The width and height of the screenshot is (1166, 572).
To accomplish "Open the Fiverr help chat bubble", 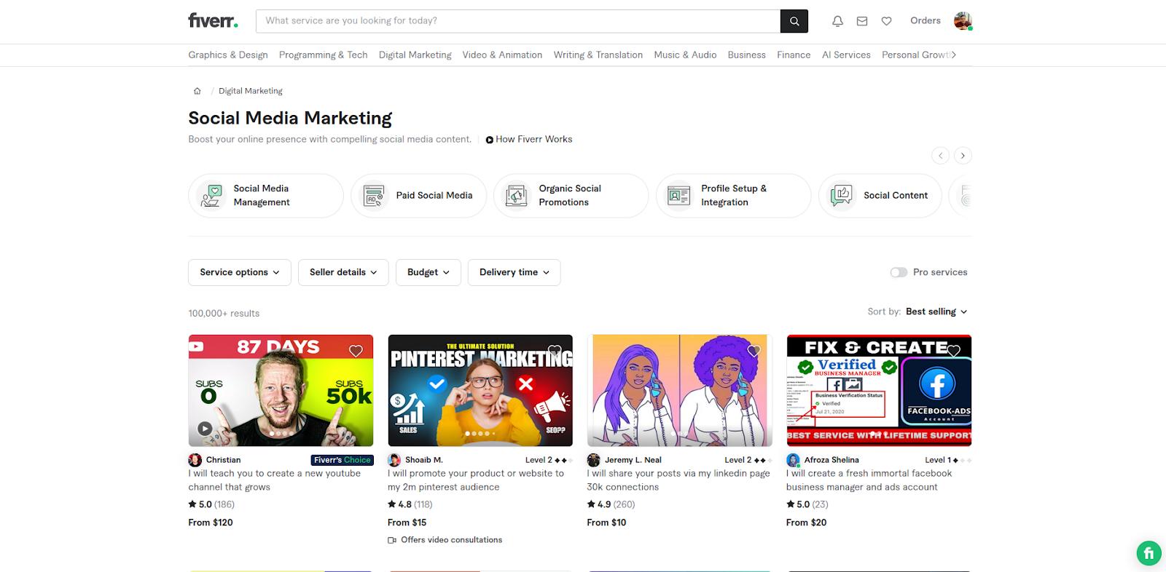I will click(x=1149, y=554).
